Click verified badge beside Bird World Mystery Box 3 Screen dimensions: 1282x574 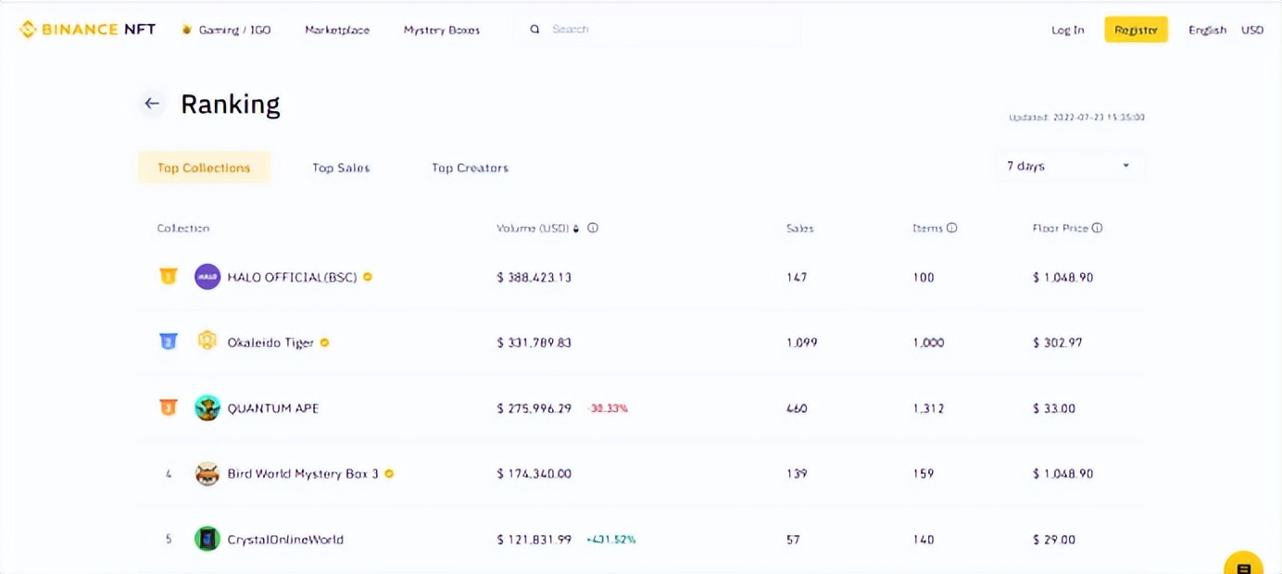tap(389, 473)
